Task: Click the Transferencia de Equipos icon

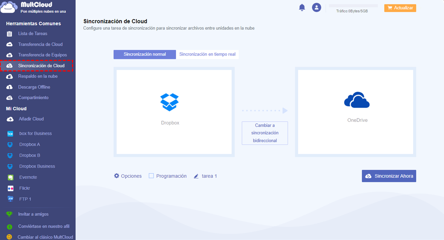Action: [9, 55]
